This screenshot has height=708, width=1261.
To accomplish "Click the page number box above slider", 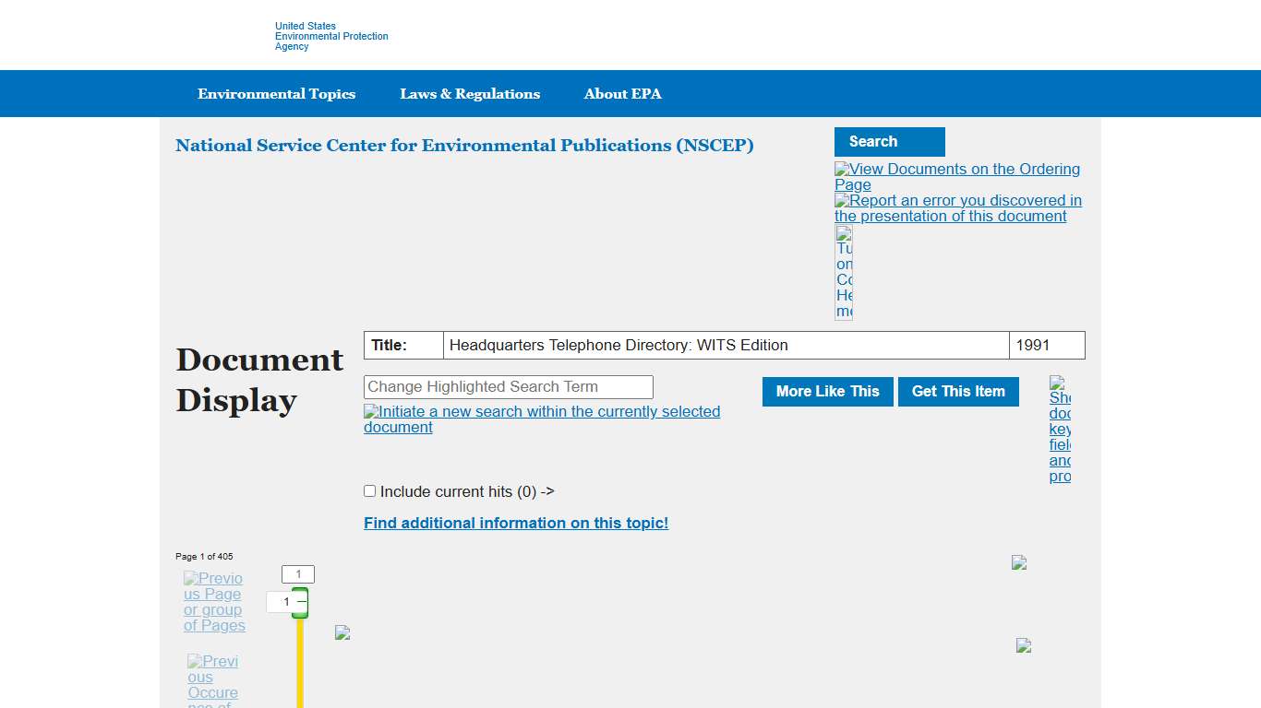I will tap(298, 574).
